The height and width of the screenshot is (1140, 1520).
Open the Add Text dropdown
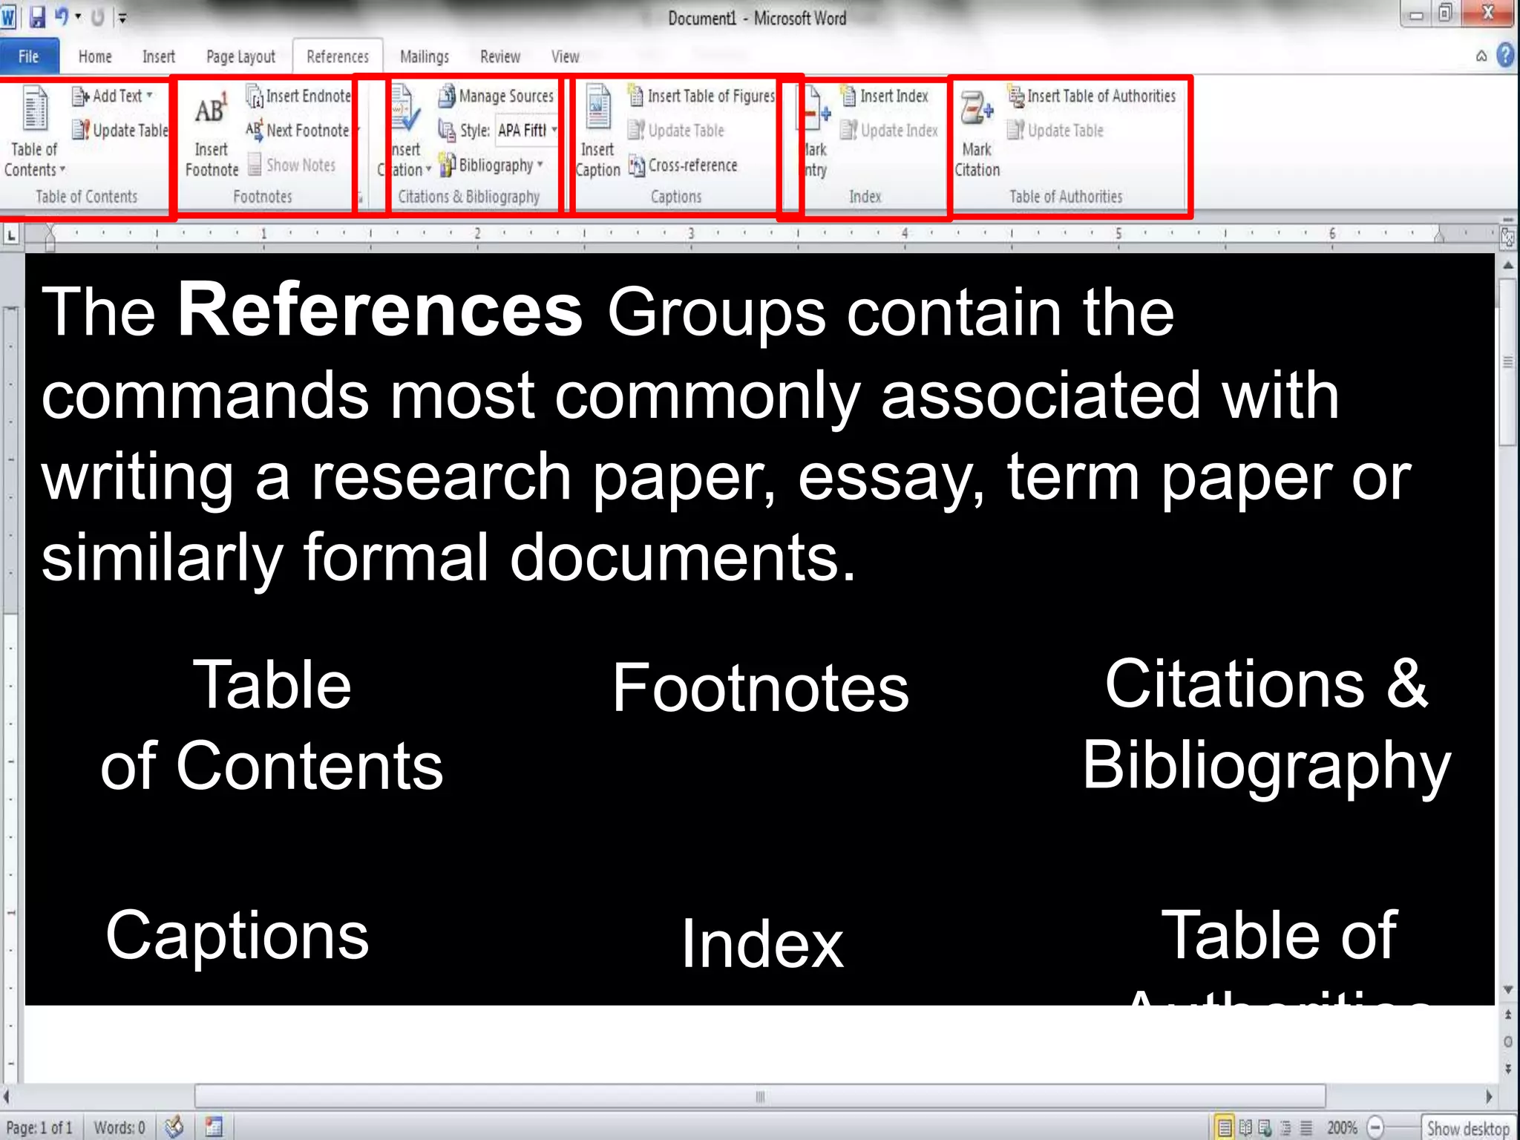point(113,96)
